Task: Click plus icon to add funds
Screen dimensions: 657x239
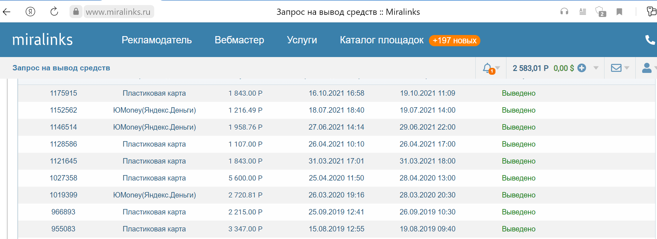Action: coord(582,68)
